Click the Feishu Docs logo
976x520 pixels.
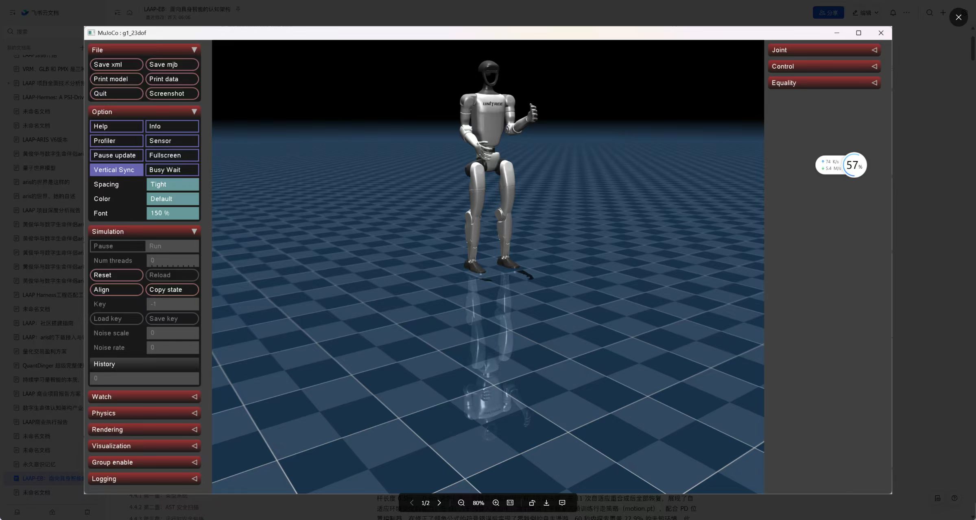click(25, 13)
